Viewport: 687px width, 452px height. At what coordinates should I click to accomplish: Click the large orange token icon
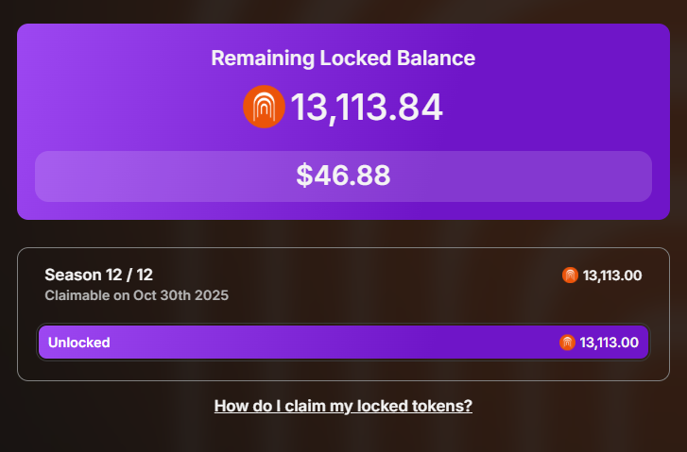coord(264,107)
